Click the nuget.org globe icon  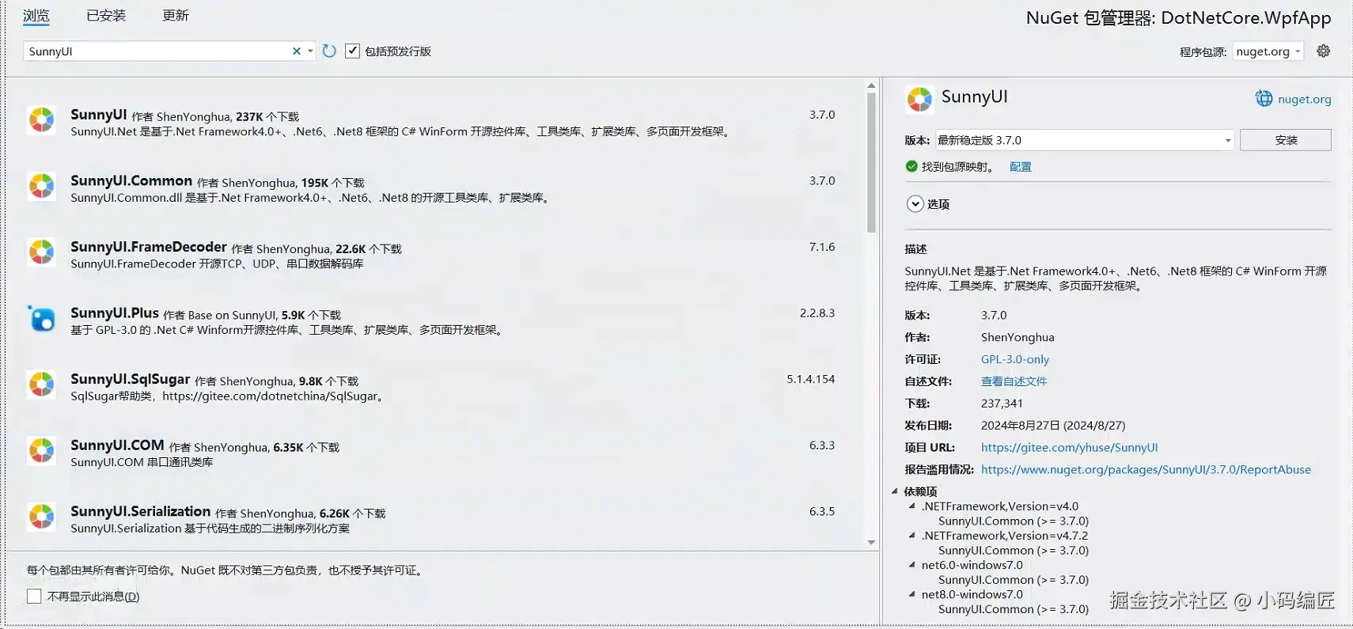click(1264, 99)
